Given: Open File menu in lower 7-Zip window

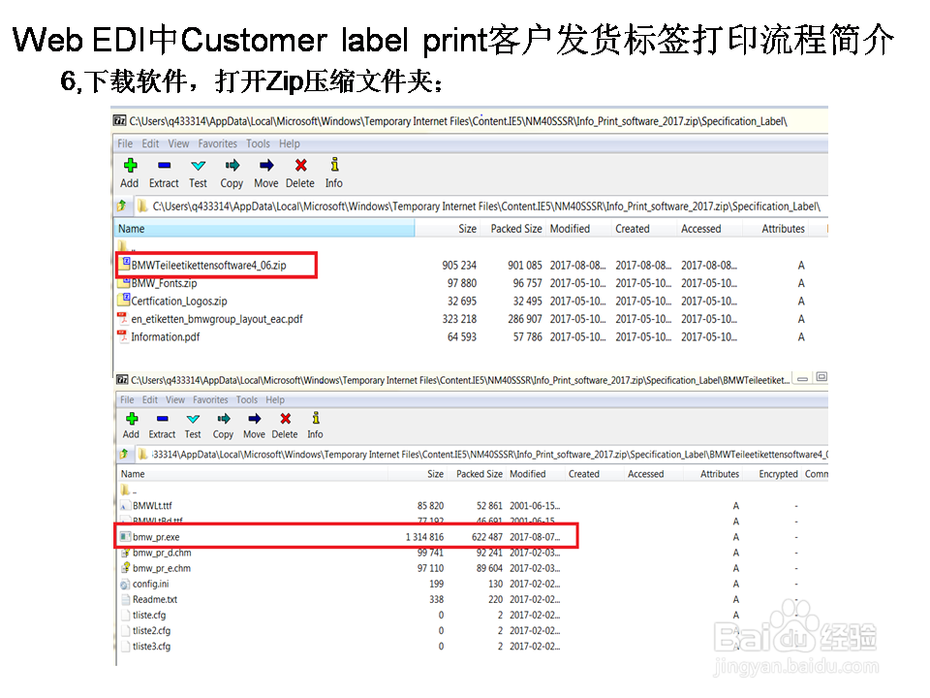Looking at the screenshot, I should [x=127, y=400].
